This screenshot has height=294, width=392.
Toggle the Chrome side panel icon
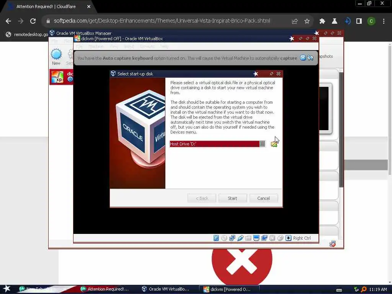359,21
